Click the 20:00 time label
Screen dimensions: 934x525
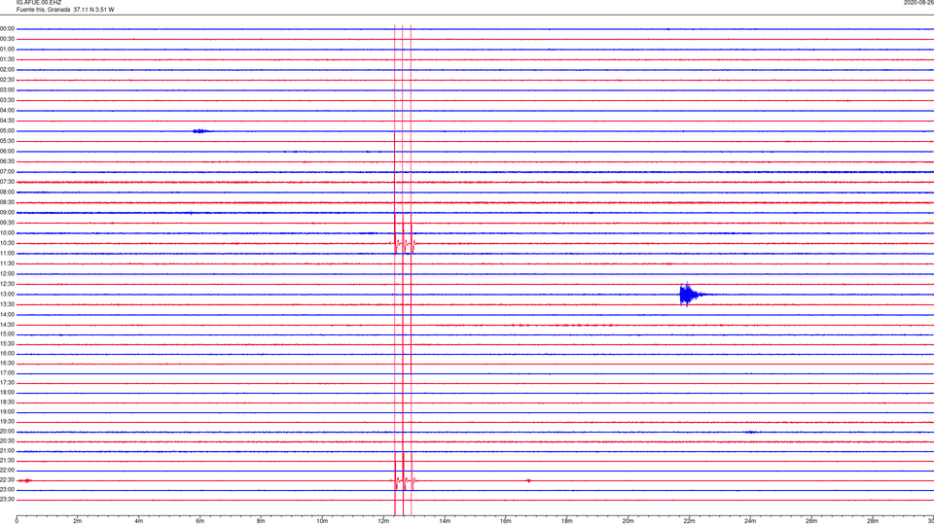(x=8, y=432)
